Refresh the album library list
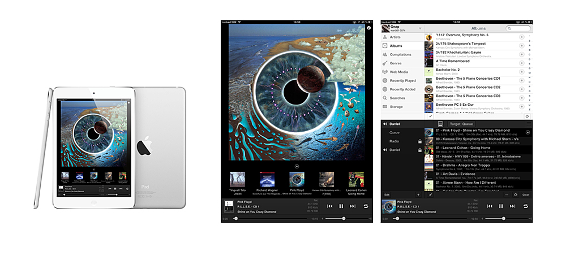 pyautogui.click(x=528, y=116)
